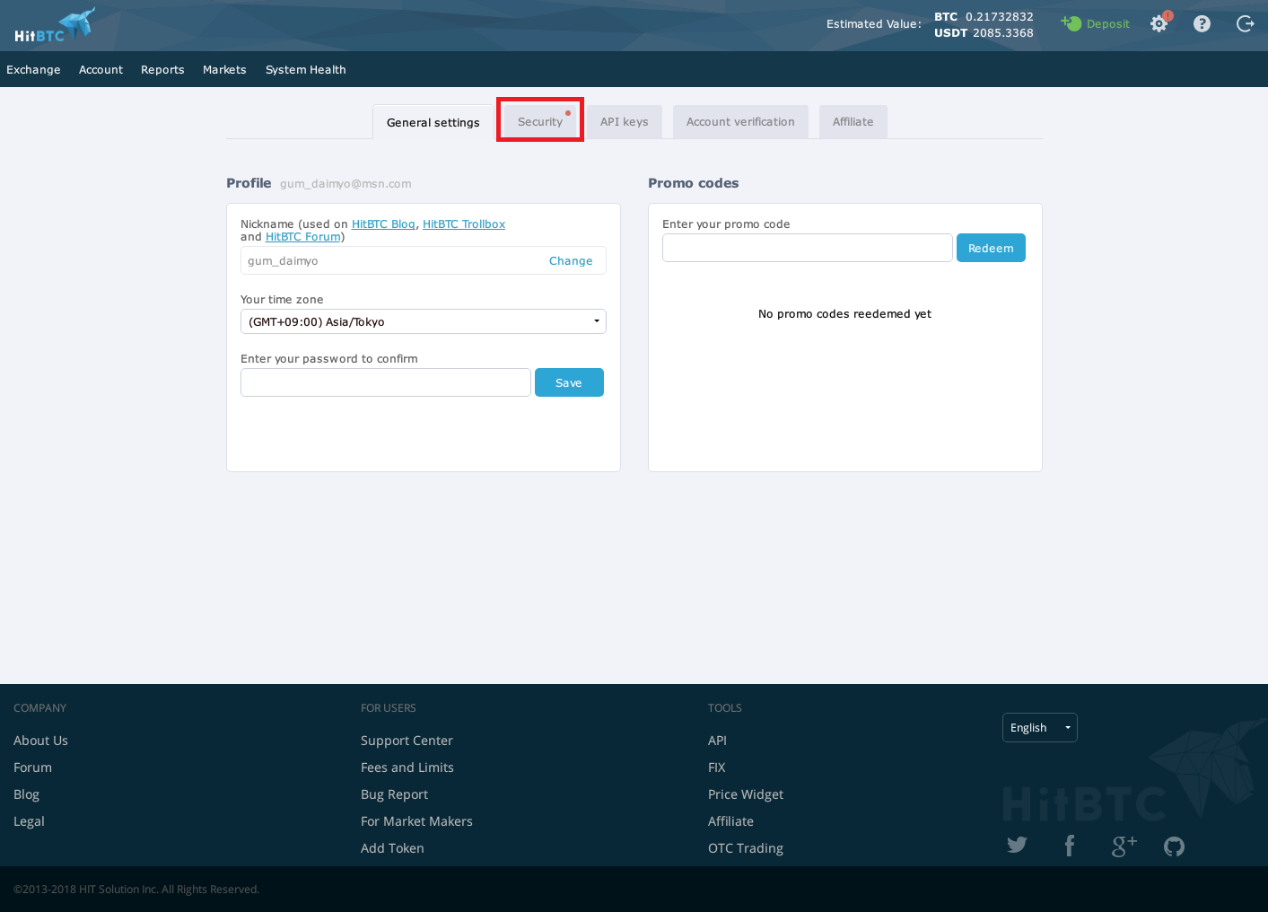This screenshot has height=912, width=1268.
Task: Click the BTC estimated value 0.21732832
Action: coord(1000,17)
